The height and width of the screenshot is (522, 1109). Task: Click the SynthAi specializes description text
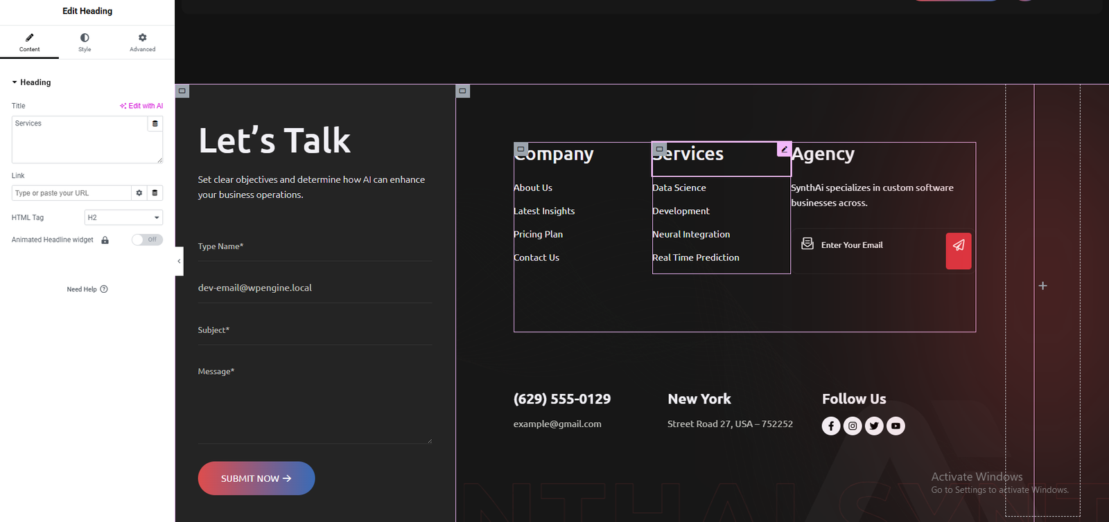(872, 195)
